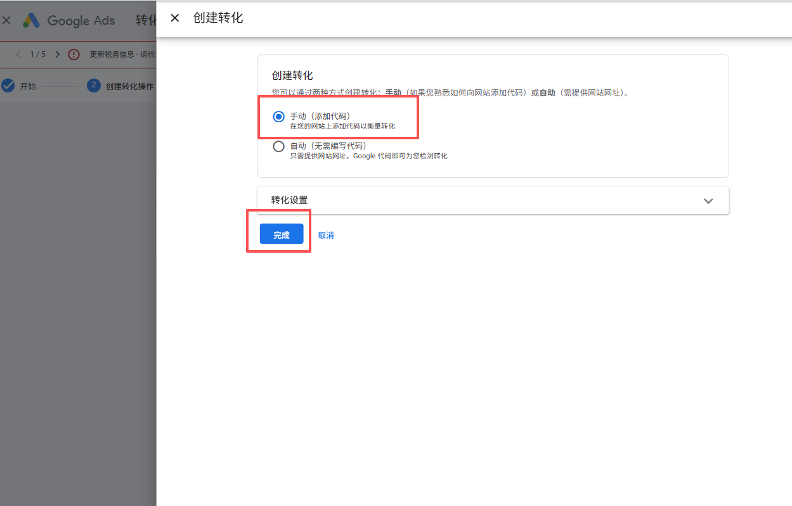Expand 转化设置 using the chevron arrow
Image resolution: width=792 pixels, height=506 pixels.
click(x=708, y=201)
